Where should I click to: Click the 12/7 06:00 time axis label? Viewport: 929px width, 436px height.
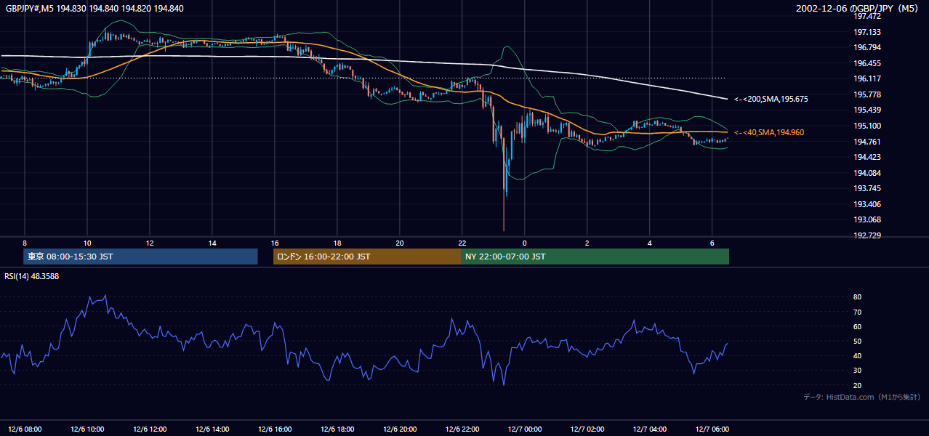pyautogui.click(x=712, y=429)
